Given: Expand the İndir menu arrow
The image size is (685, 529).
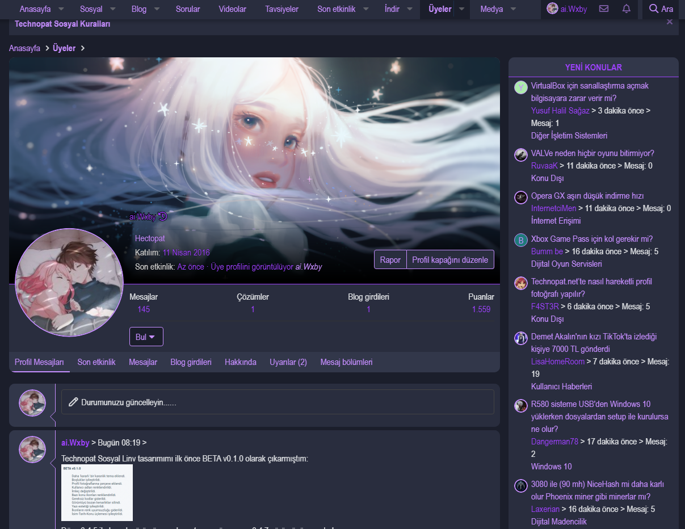Looking at the screenshot, I should pyautogui.click(x=410, y=9).
